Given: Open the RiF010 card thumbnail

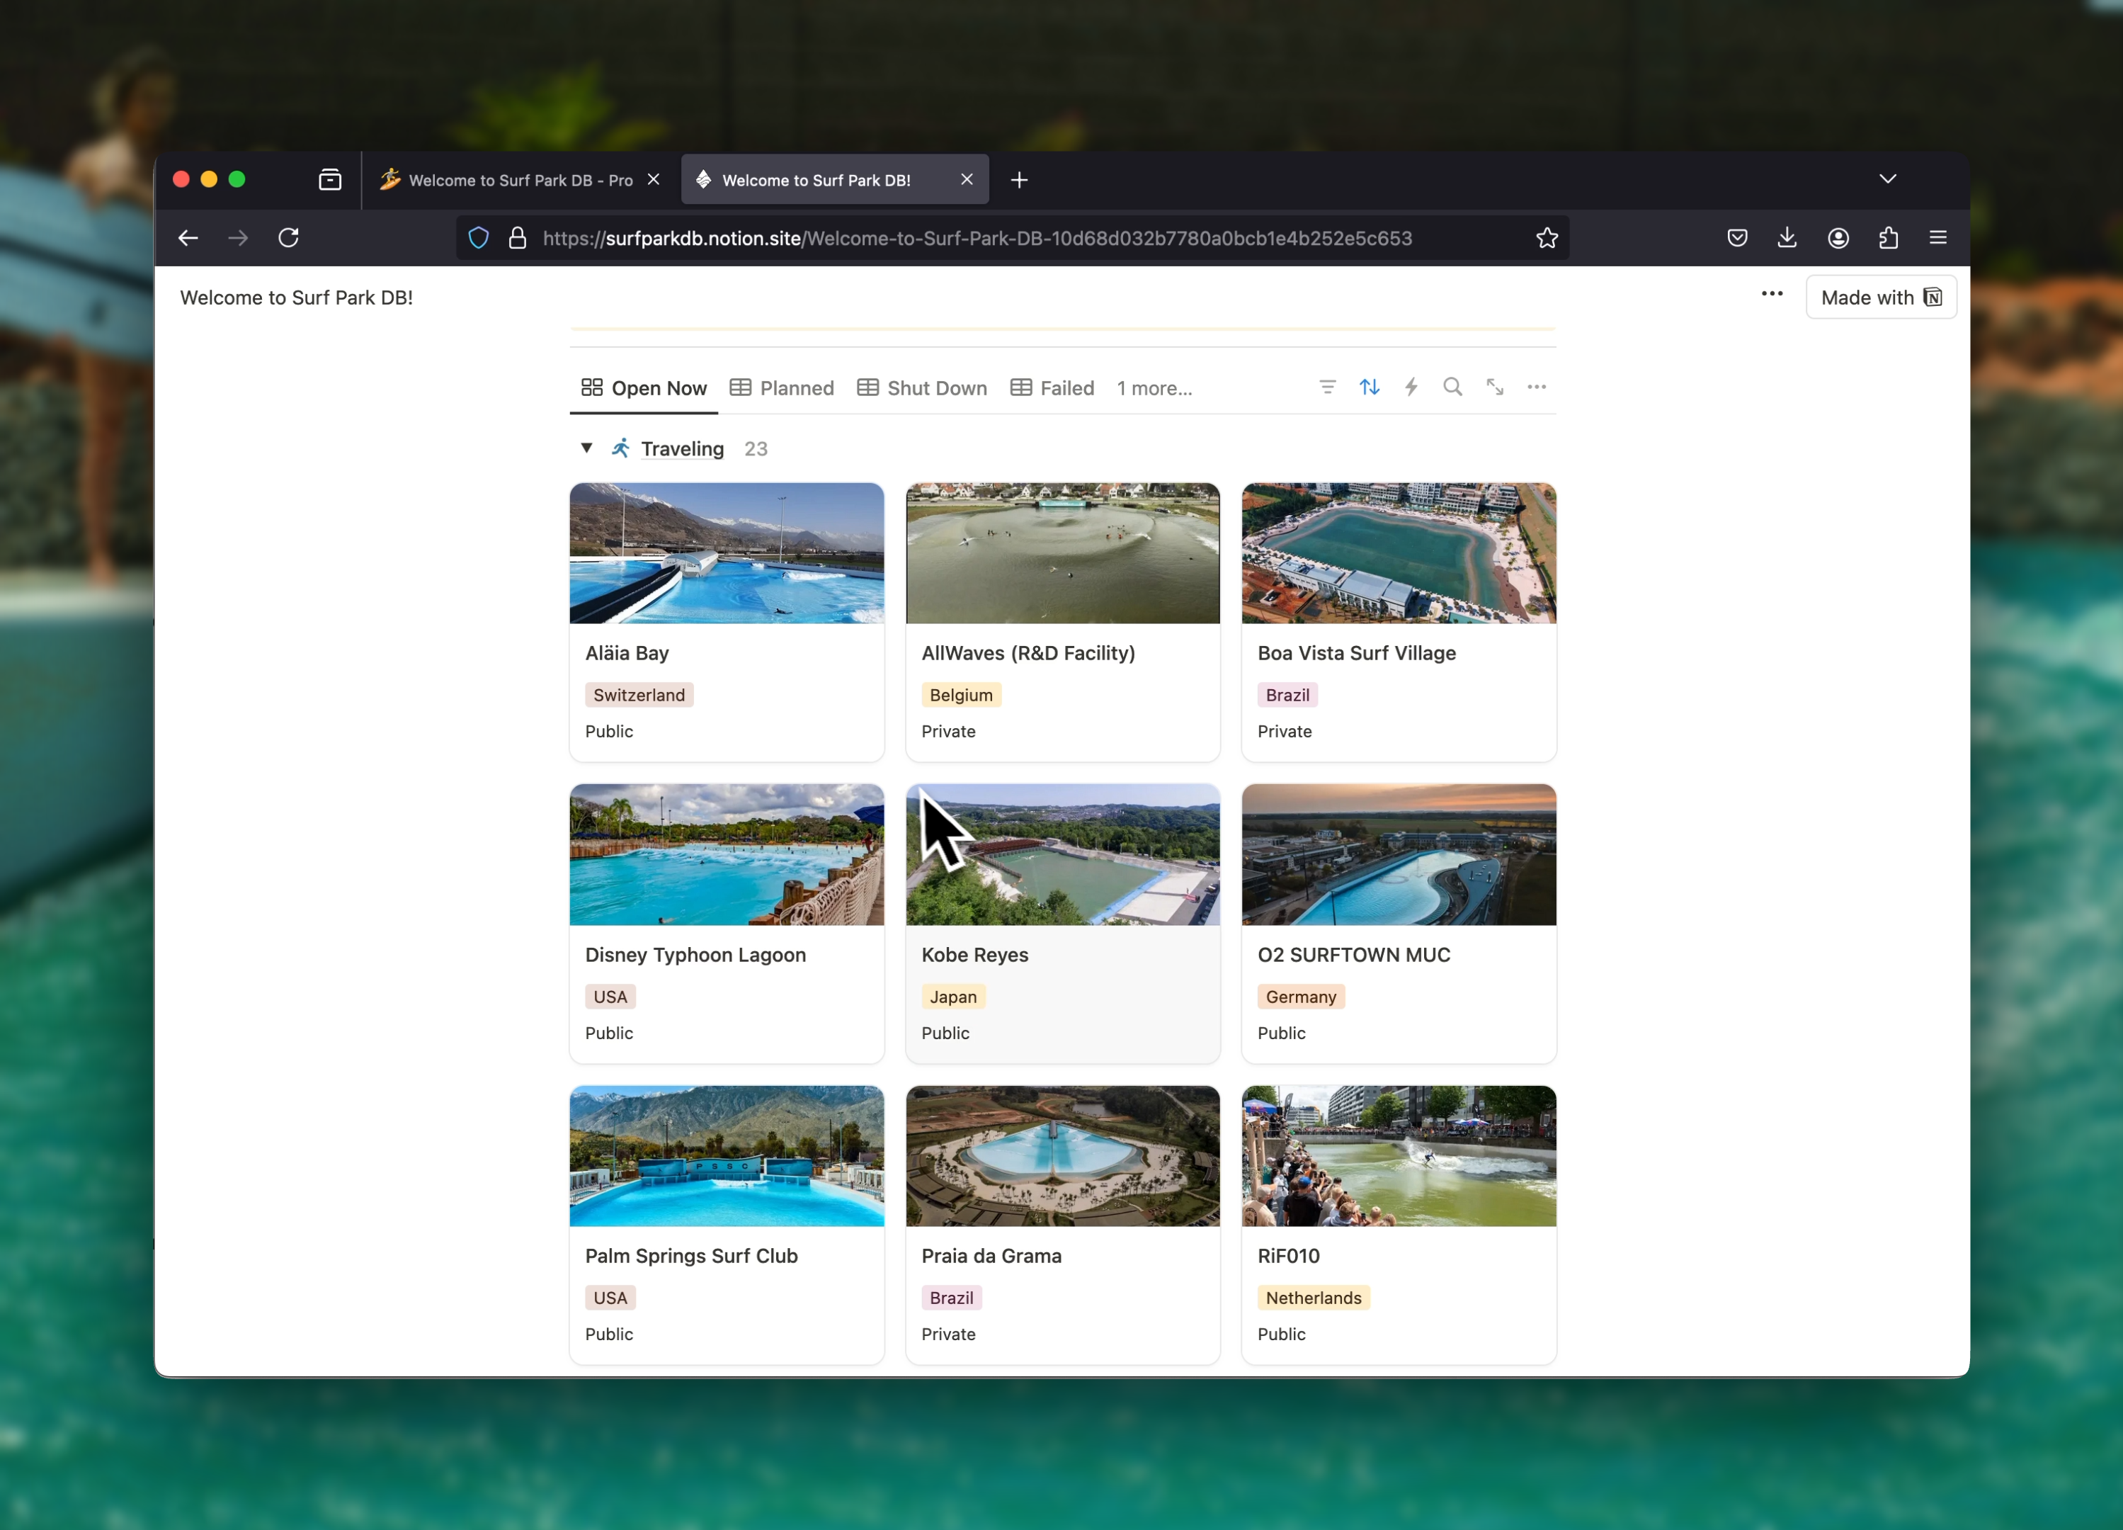Looking at the screenshot, I should (x=1399, y=1157).
